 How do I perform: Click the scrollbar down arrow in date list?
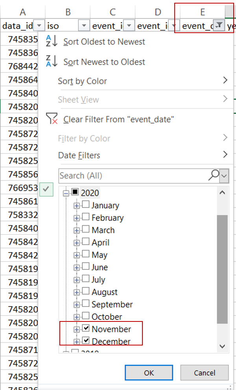222,346
